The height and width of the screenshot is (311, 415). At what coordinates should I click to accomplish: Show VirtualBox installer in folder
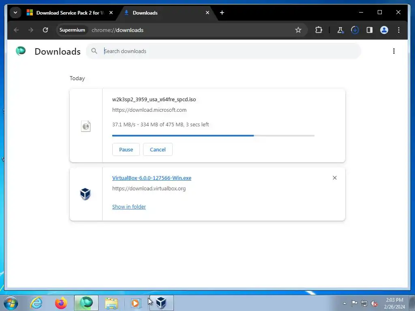point(129,207)
